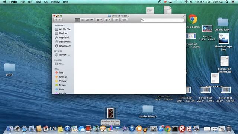Open the item arrangement dropdown
238x134 pixels.
tap(99, 20)
